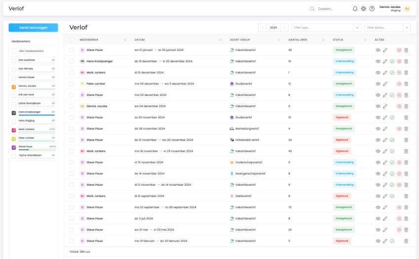Delete Dennis Jacobs' 04 december leave entry
This screenshot has height=259, width=419.
coord(406,106)
